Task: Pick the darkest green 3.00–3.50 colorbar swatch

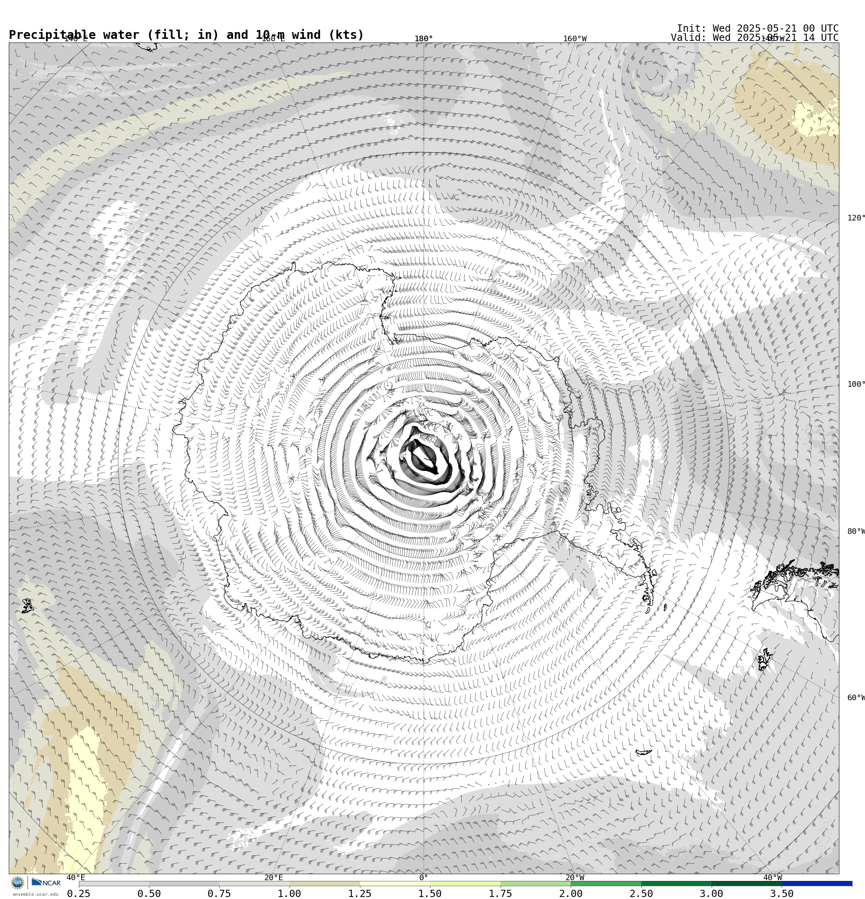Action: pos(747,883)
